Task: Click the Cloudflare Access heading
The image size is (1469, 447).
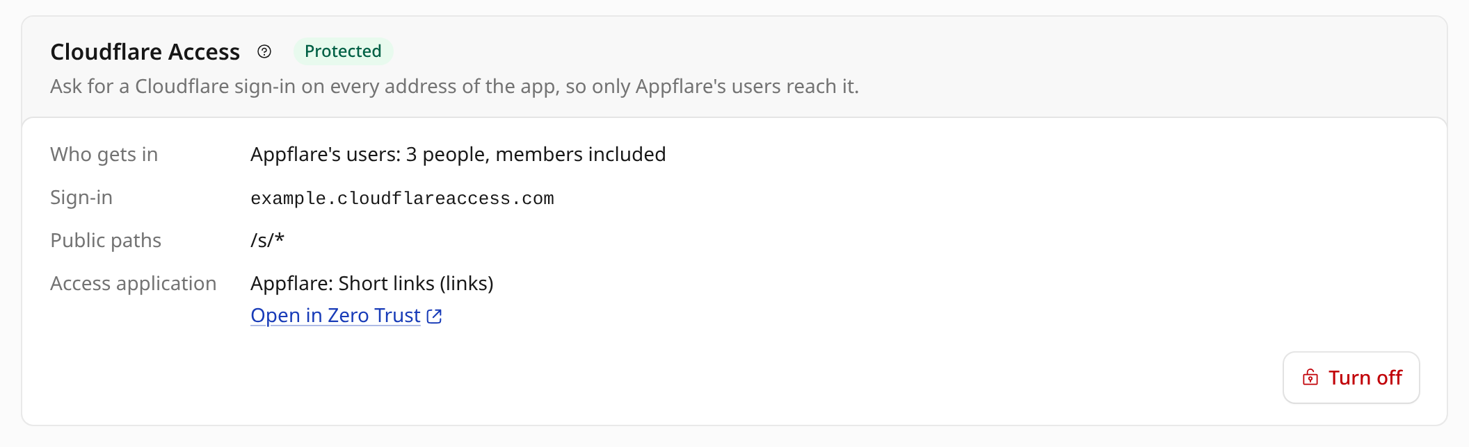Action: tap(145, 51)
